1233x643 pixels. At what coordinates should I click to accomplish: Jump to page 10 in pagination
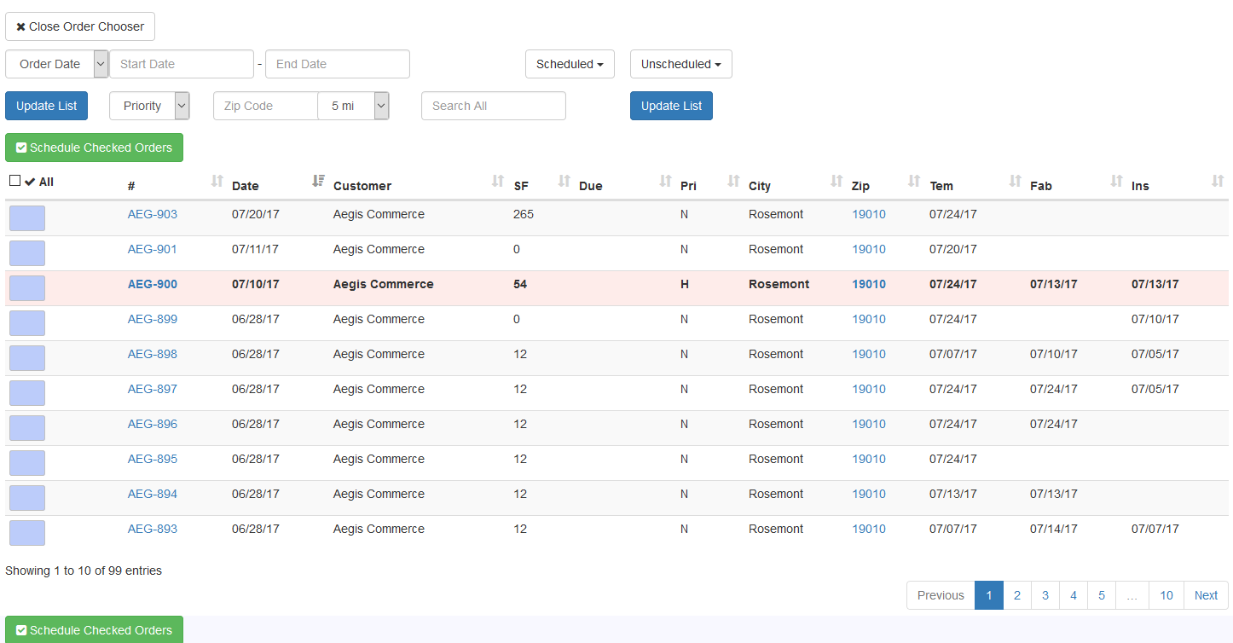[x=1166, y=595]
